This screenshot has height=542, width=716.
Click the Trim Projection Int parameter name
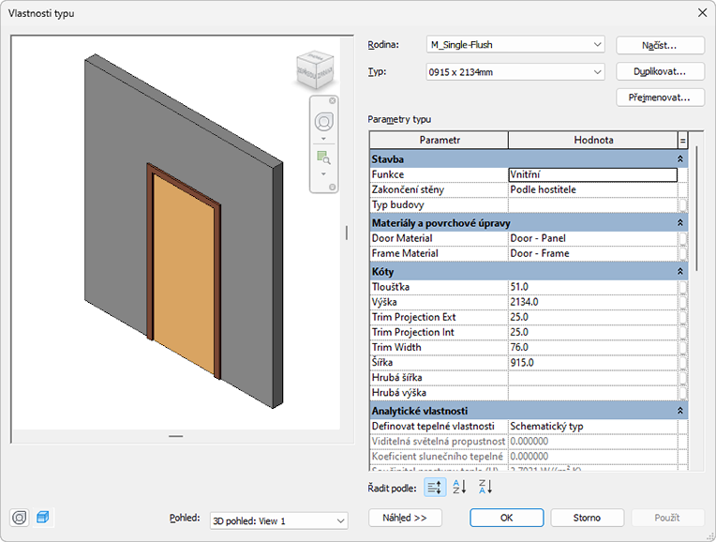[412, 332]
